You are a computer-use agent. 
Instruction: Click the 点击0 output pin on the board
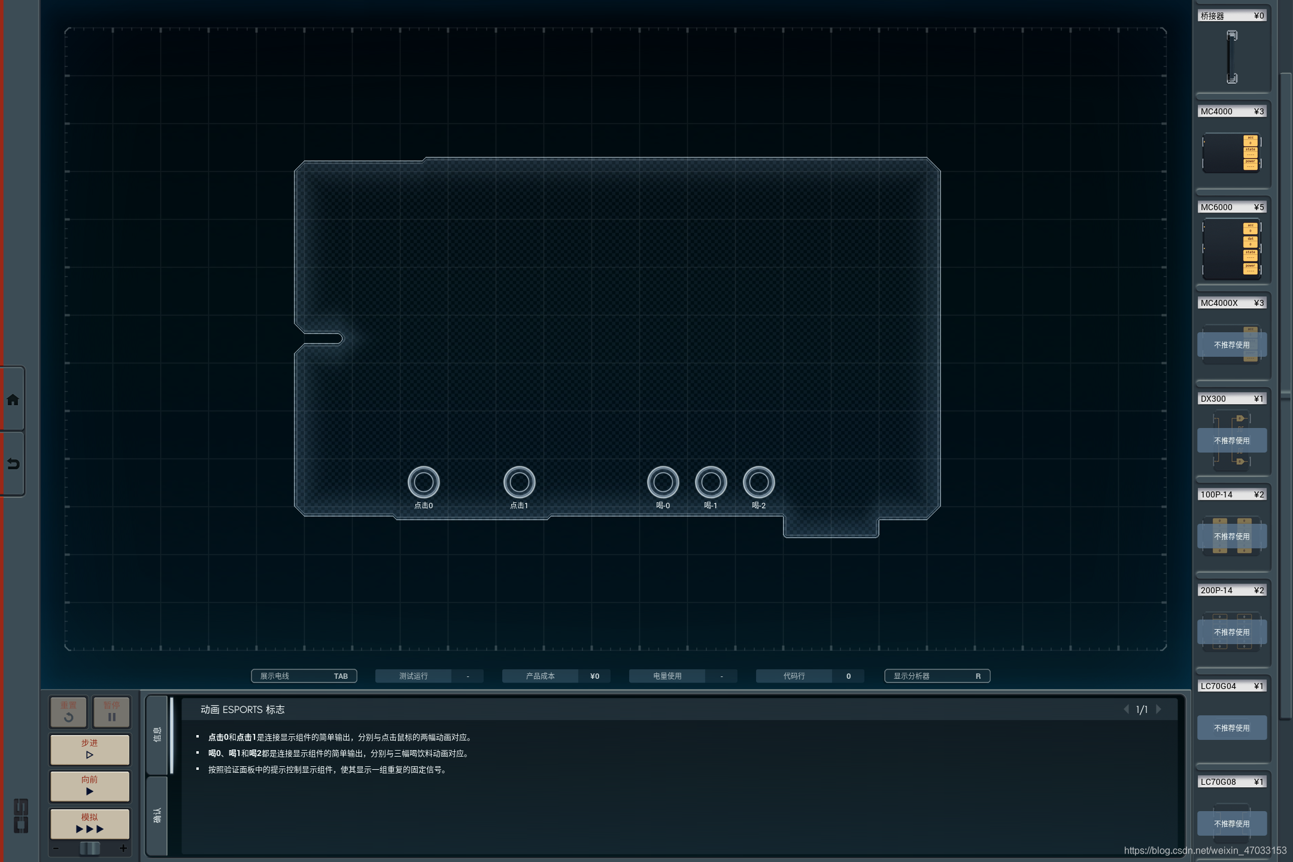[423, 482]
